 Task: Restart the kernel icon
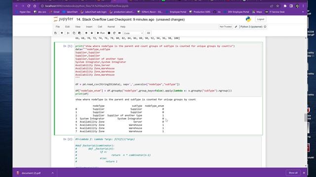pos(114,33)
